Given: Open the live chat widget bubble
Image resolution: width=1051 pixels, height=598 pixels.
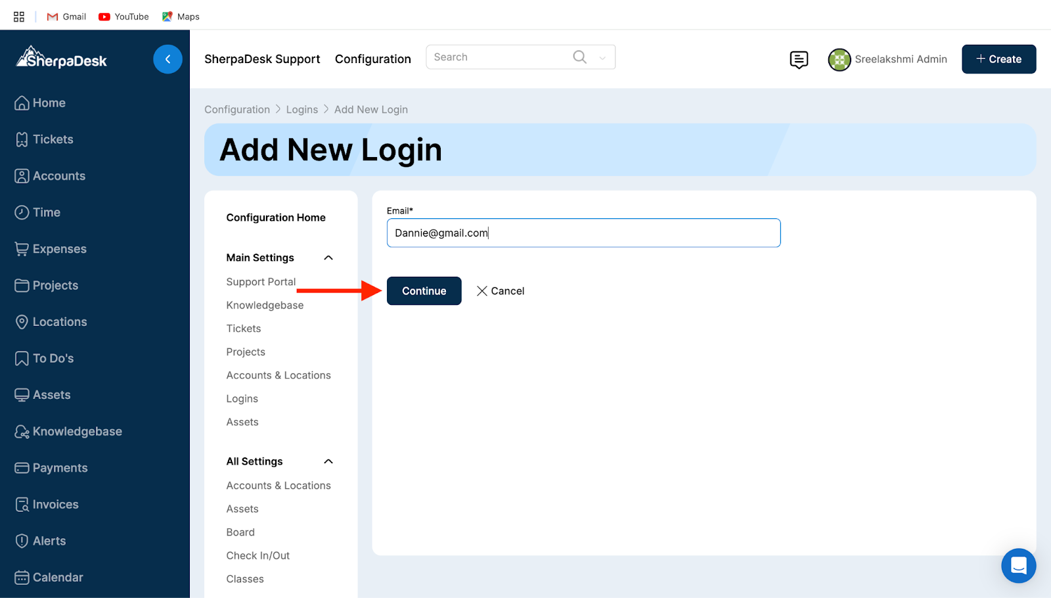Looking at the screenshot, I should [1018, 565].
